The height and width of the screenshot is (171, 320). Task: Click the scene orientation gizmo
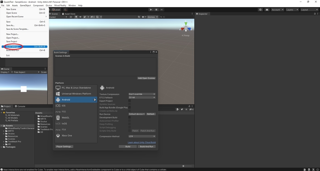click(186, 27)
